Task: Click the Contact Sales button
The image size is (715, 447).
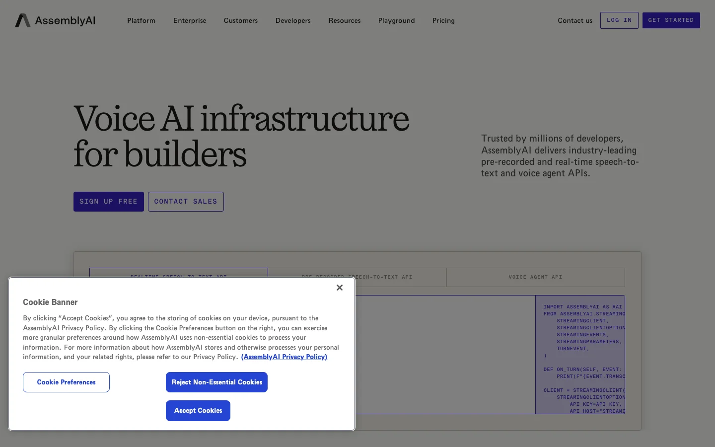Action: click(186, 202)
